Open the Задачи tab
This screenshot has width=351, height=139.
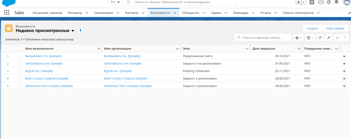pyautogui.click(x=216, y=13)
